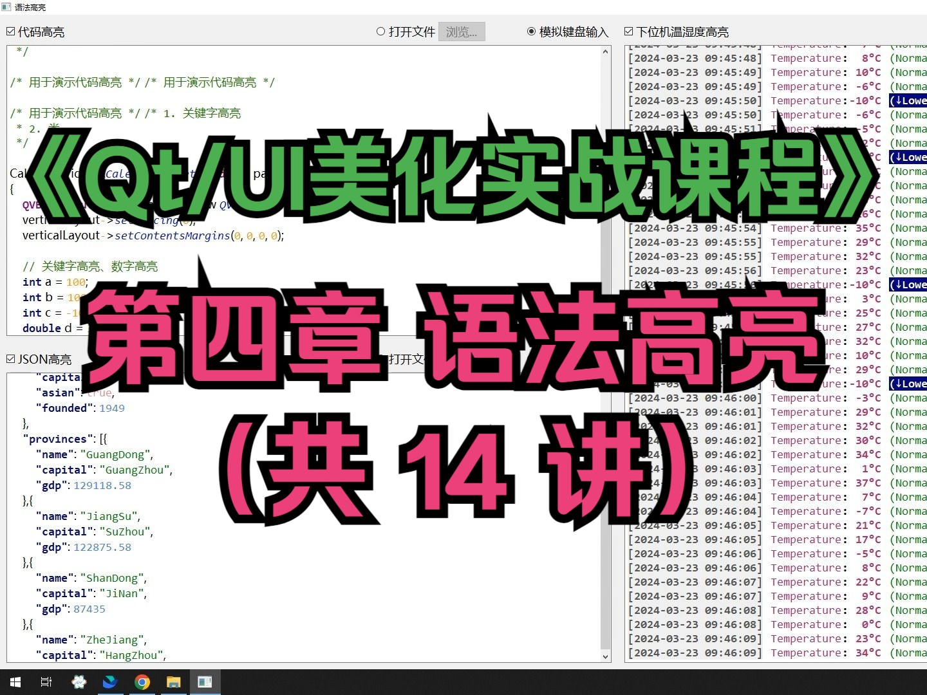Click the log row 09:46:05 Temperature 21°C
The image size is (927, 695).
777,525
